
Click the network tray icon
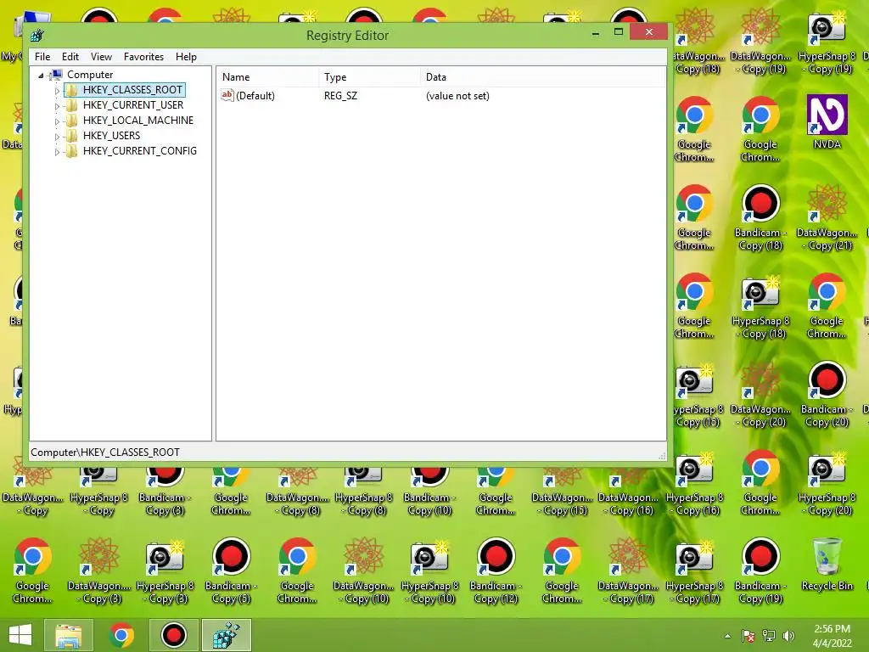(769, 636)
